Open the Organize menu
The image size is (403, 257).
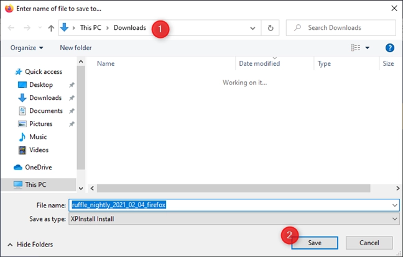click(x=27, y=48)
